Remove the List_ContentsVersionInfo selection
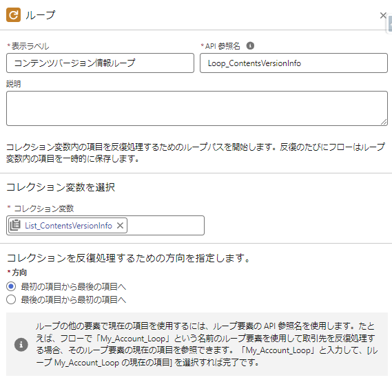Screen dimensions: 392x382 (x=120, y=226)
